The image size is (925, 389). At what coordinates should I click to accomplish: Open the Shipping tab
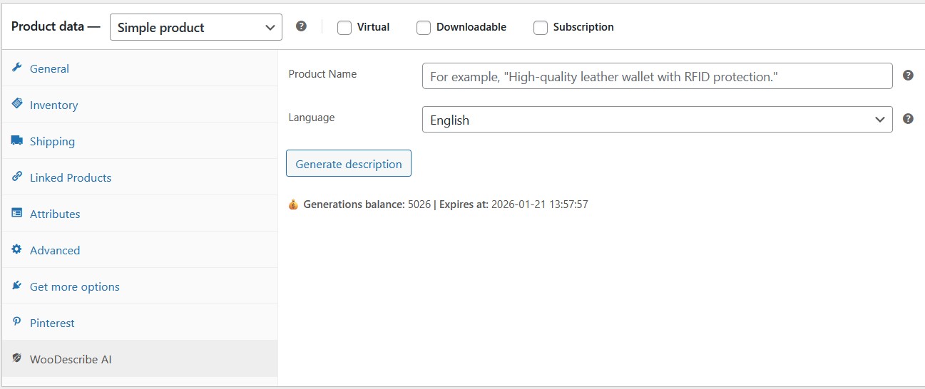coord(140,141)
